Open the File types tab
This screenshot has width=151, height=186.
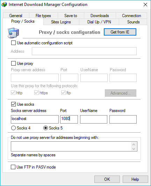click(x=43, y=16)
